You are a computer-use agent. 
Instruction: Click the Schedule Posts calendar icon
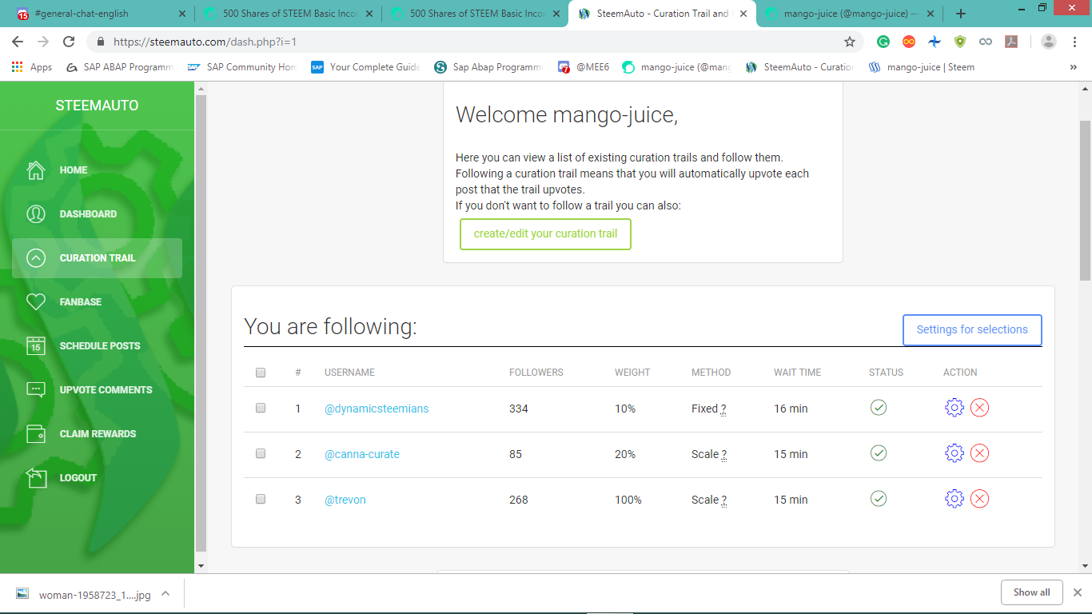[36, 345]
